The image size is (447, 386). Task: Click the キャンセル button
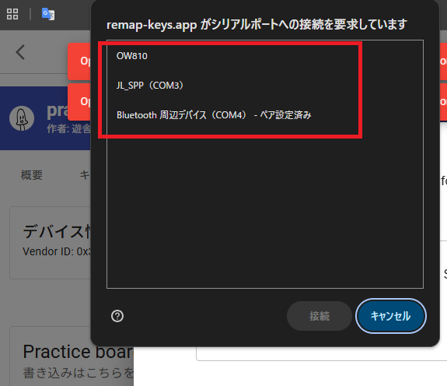coord(390,316)
